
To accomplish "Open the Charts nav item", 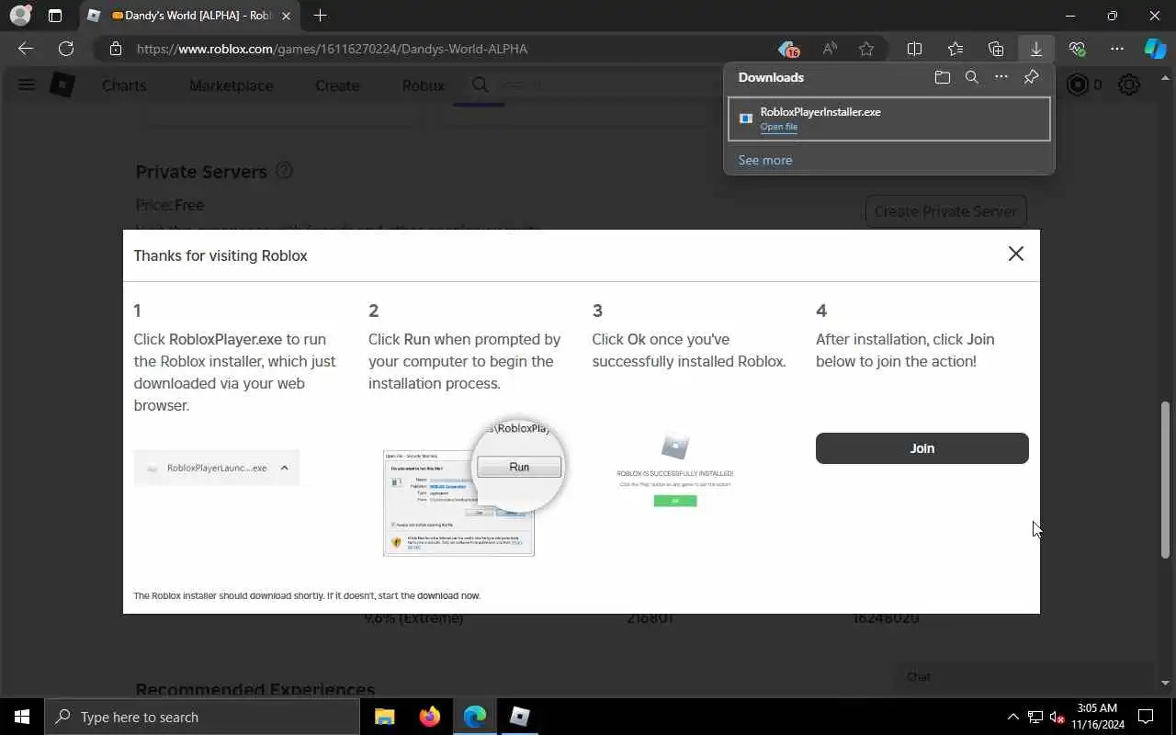I will [x=124, y=85].
